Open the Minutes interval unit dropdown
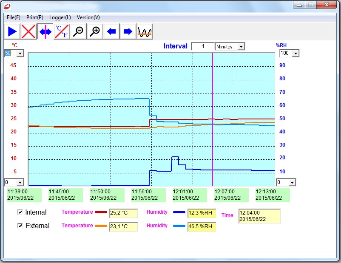This screenshot has height=263, width=341. click(x=241, y=46)
